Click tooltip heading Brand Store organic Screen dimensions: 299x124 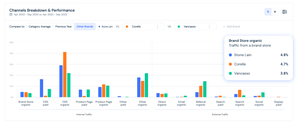pos(245,41)
